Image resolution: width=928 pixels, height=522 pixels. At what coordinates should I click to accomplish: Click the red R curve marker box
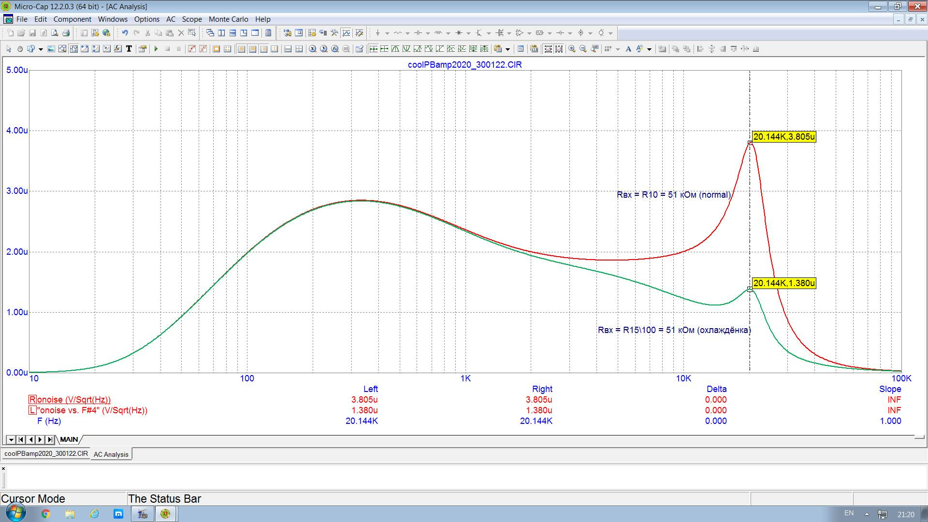[x=32, y=400]
